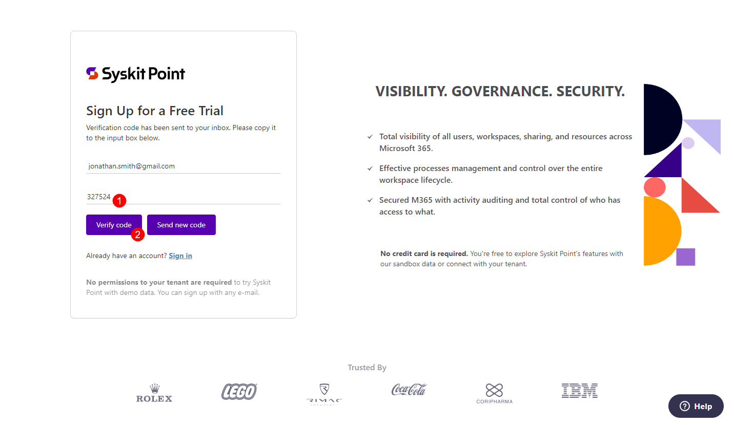734x425 pixels.
Task: Click the Trusted By heading text
Action: 367,367
